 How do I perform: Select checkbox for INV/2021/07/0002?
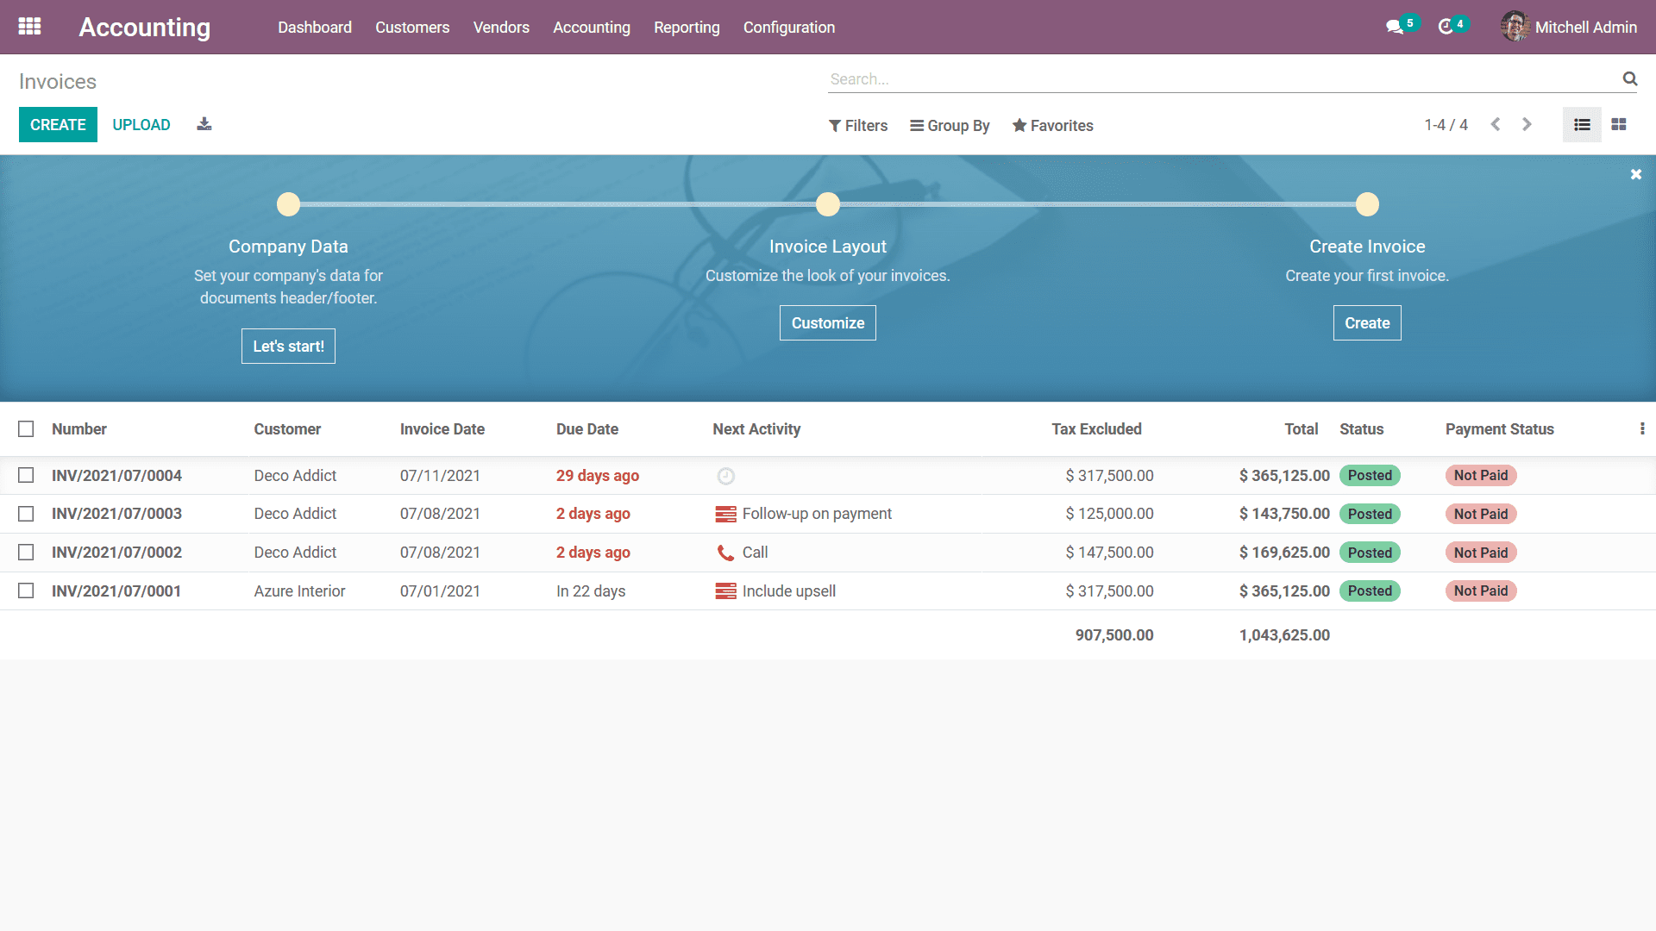26,552
